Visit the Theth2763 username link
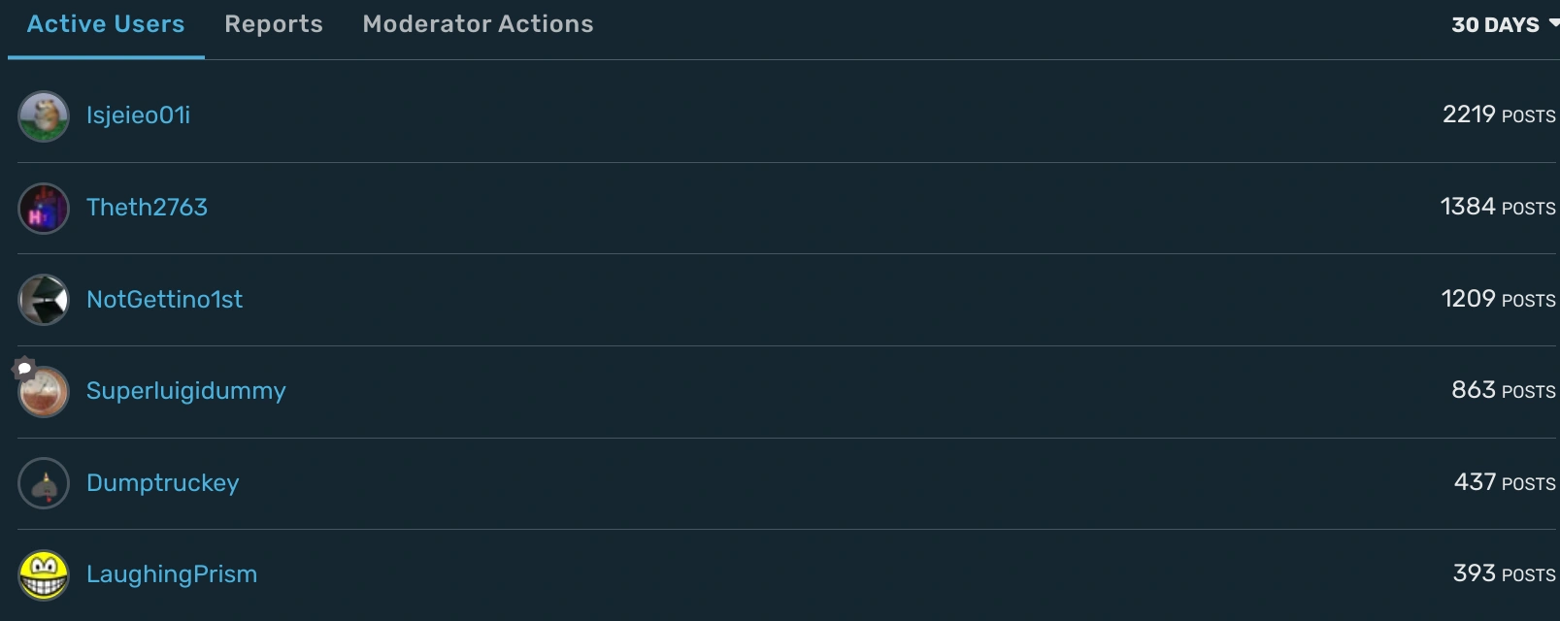The image size is (1560, 621). (x=147, y=208)
